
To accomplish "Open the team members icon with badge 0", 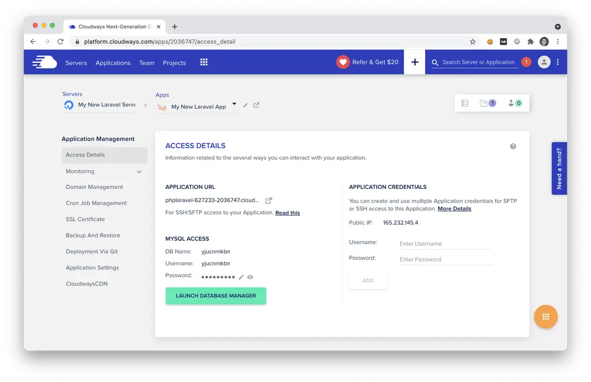I will coord(515,103).
